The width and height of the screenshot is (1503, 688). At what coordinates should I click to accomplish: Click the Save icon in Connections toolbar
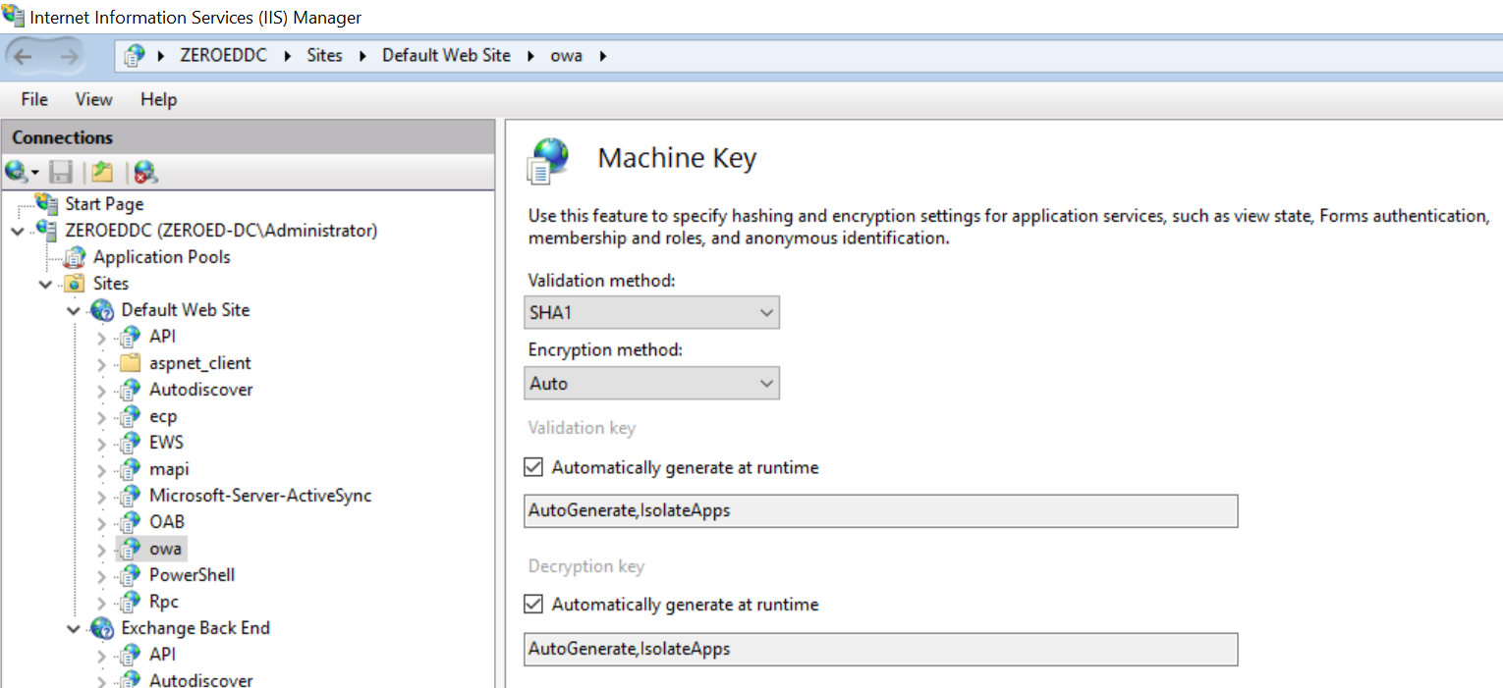tap(62, 173)
